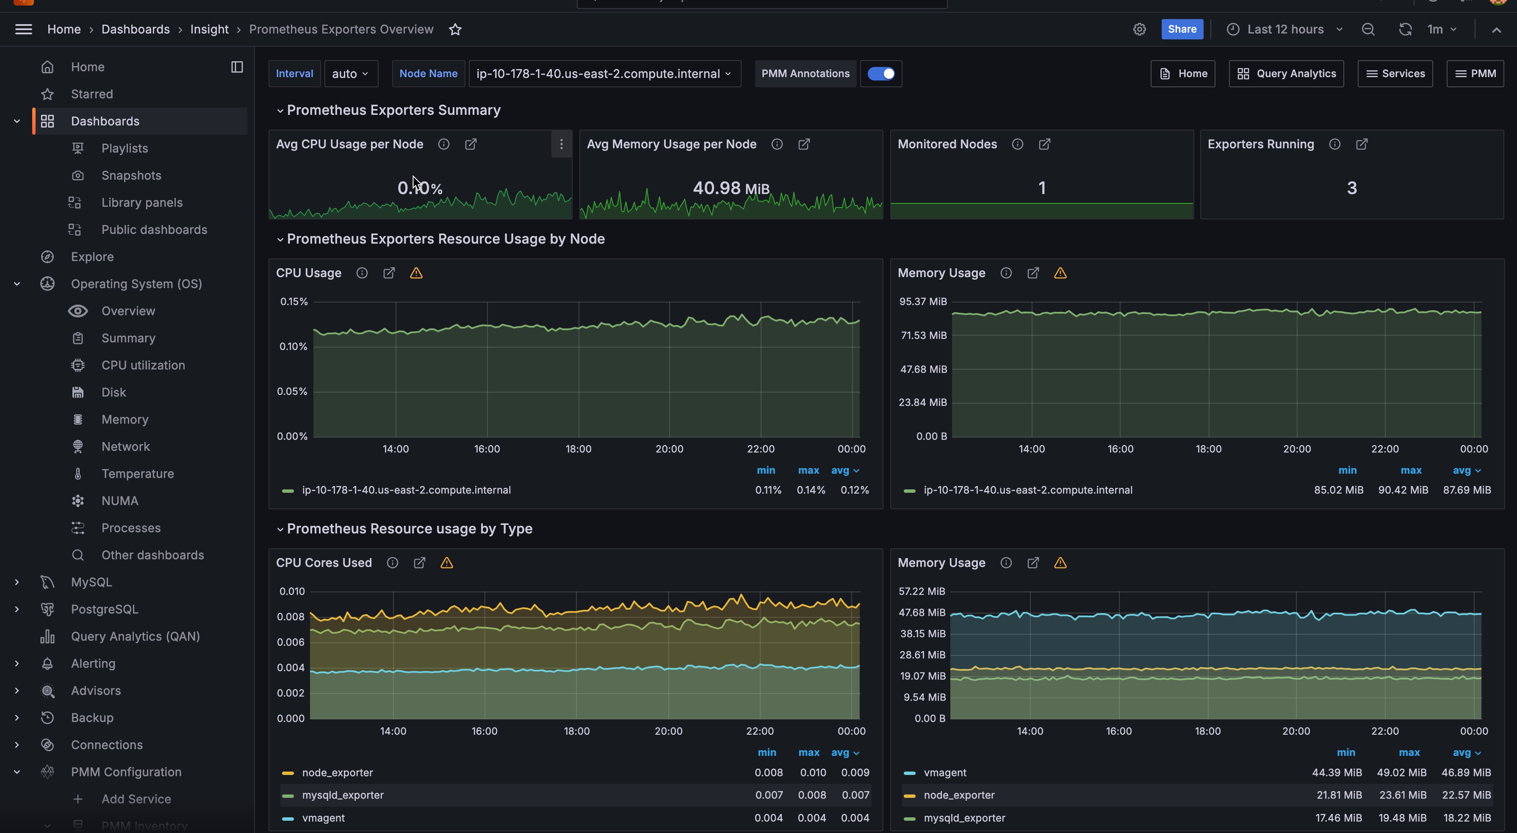
Task: Click the Share button
Action: point(1181,30)
